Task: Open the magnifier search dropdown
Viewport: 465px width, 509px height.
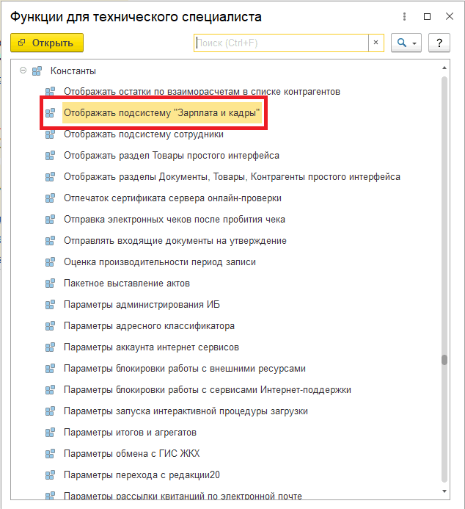Action: (406, 43)
